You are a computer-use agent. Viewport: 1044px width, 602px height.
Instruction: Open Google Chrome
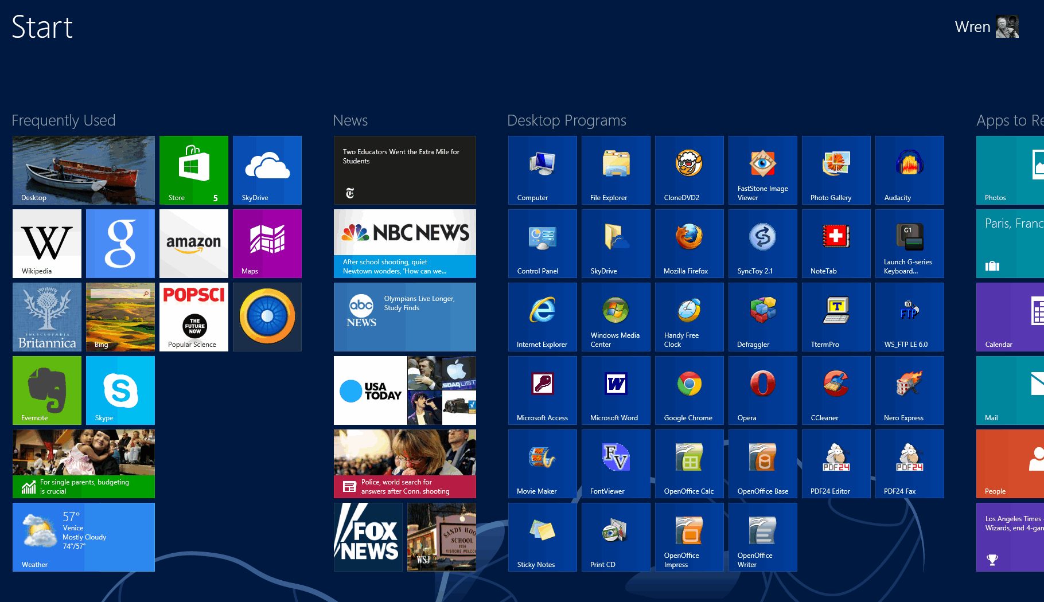(689, 390)
